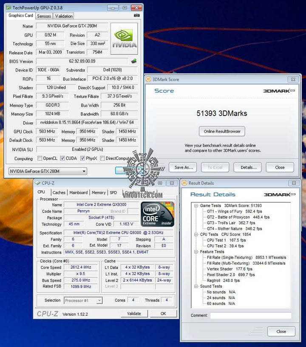
Task: Click the Comment input field
Action: pos(251,315)
